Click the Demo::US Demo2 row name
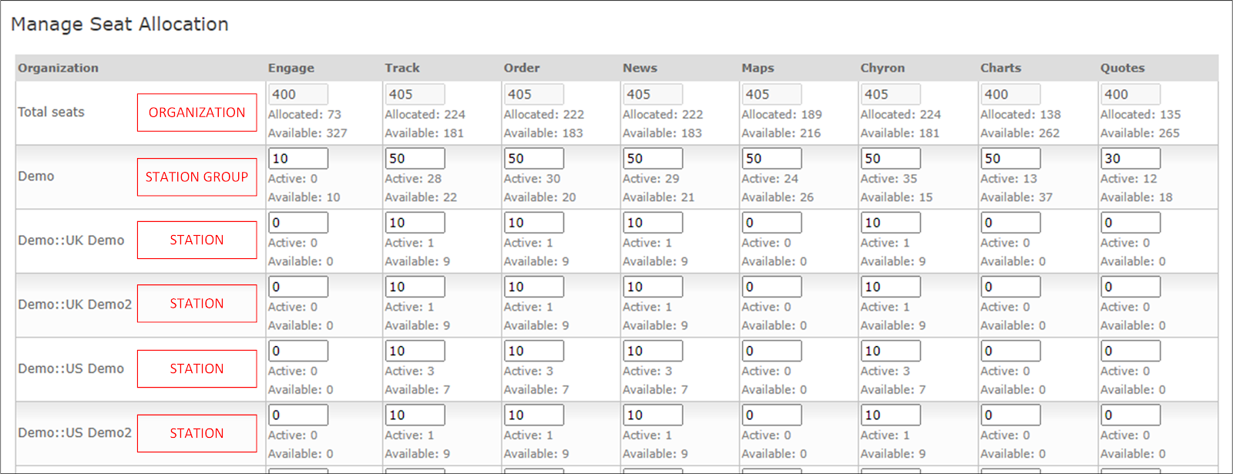Image resolution: width=1233 pixels, height=474 pixels. pyautogui.click(x=75, y=432)
